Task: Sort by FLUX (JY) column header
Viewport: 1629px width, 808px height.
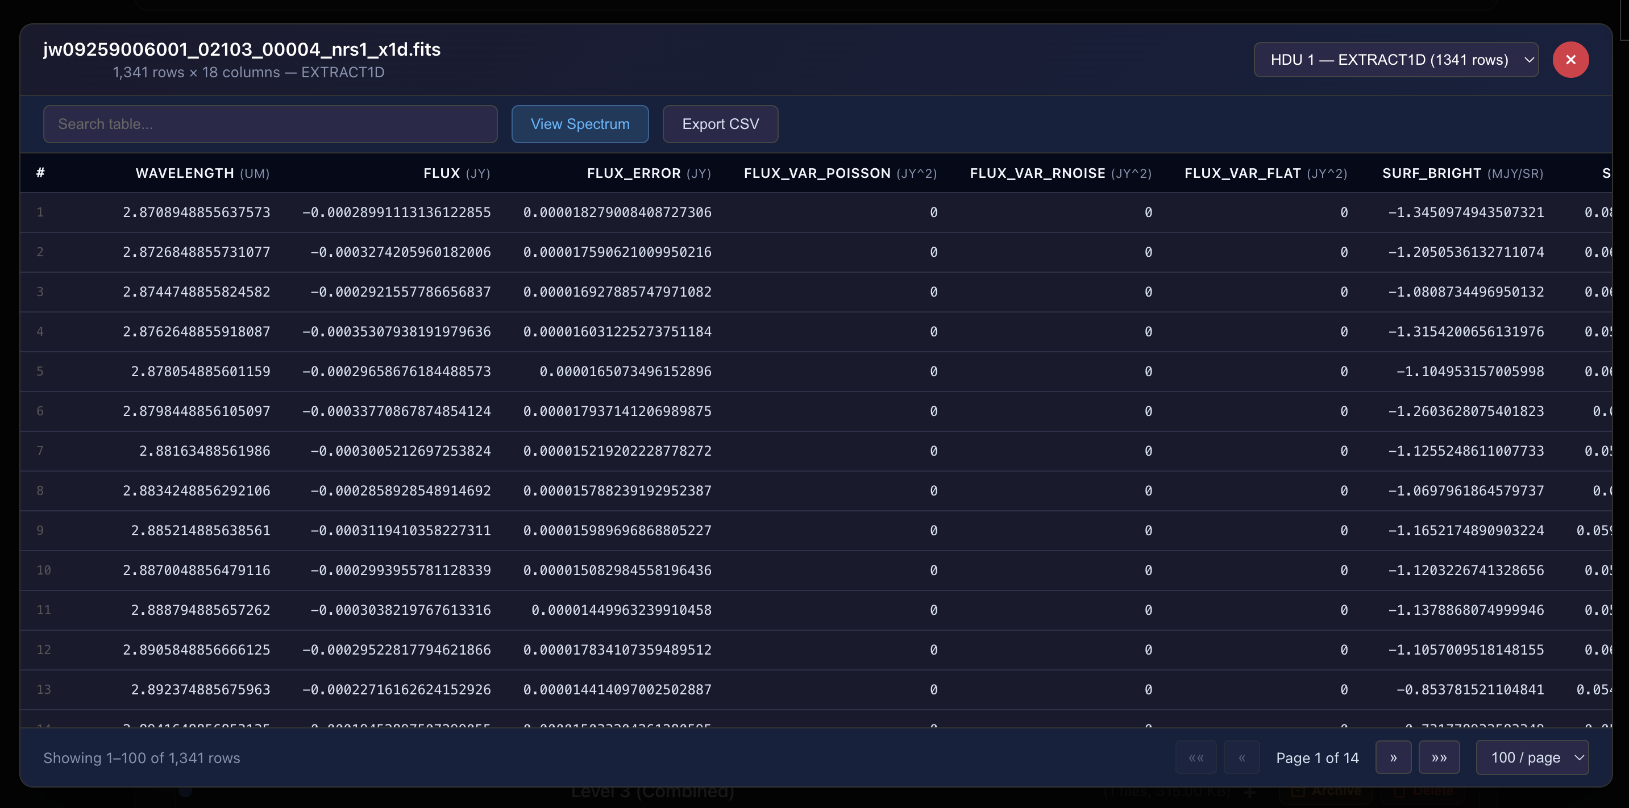Action: (456, 173)
